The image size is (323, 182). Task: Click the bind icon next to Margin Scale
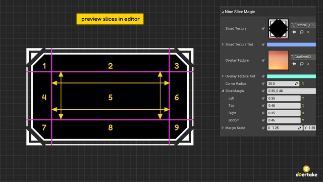click(263, 128)
